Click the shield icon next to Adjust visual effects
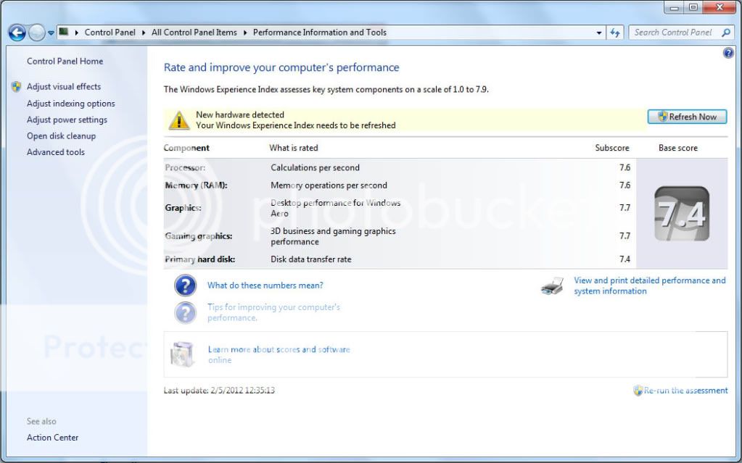The height and width of the screenshot is (463, 742). [16, 86]
